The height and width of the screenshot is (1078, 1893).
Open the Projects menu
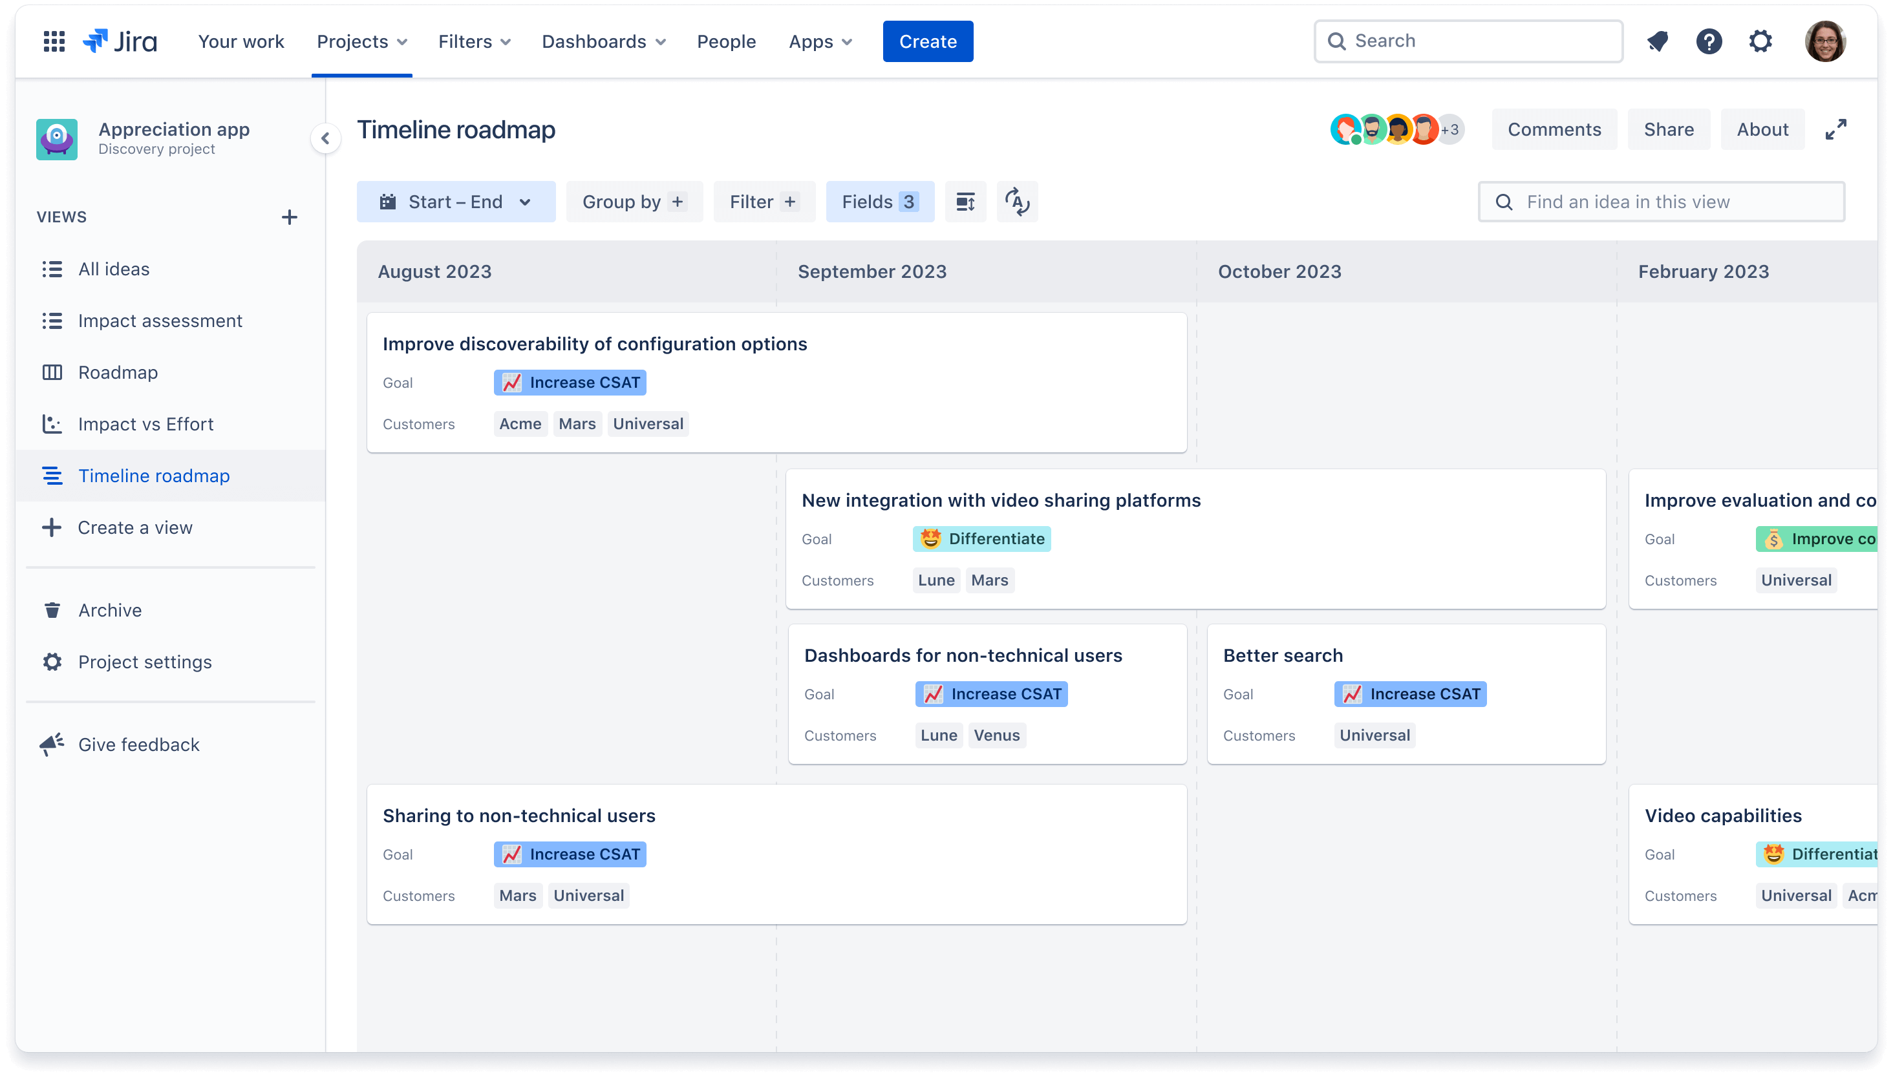point(361,40)
